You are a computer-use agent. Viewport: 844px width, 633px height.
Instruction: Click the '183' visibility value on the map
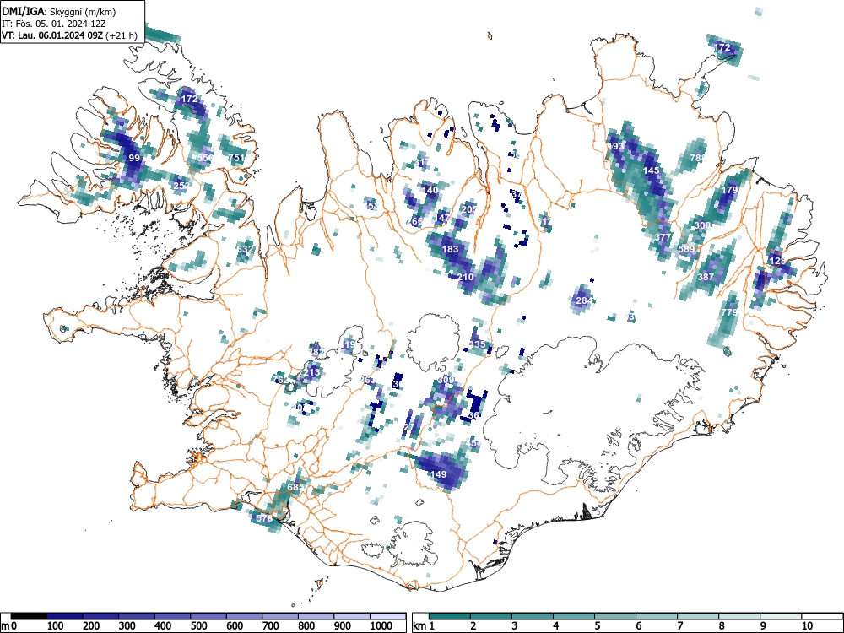tap(450, 249)
